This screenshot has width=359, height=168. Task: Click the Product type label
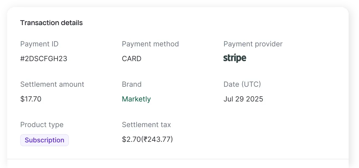[42, 125]
